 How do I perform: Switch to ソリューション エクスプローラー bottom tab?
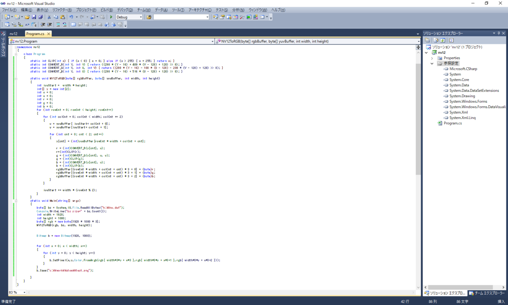point(445,293)
